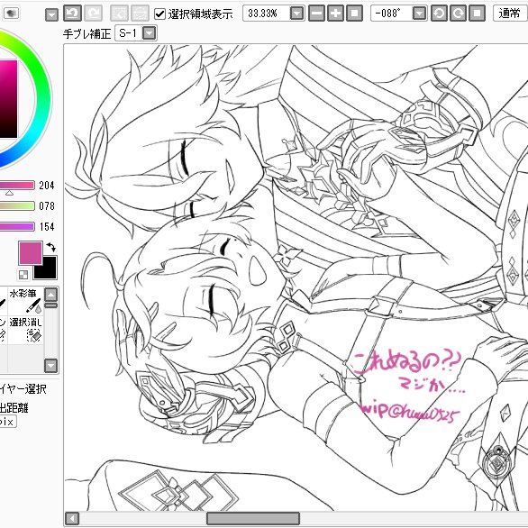Click the tool list scroll down arrow
This screenshot has height=528, width=528.
(50, 365)
